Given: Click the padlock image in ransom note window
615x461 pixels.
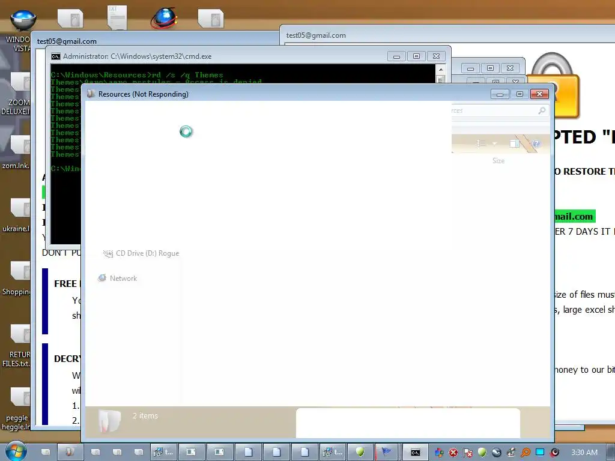Looking at the screenshot, I should coord(553,85).
